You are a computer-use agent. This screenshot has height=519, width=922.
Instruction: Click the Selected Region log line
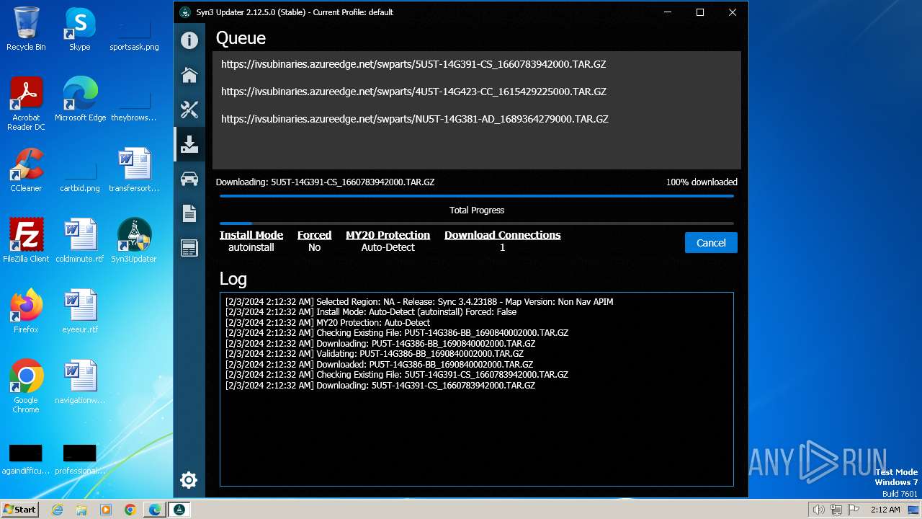[x=419, y=302]
